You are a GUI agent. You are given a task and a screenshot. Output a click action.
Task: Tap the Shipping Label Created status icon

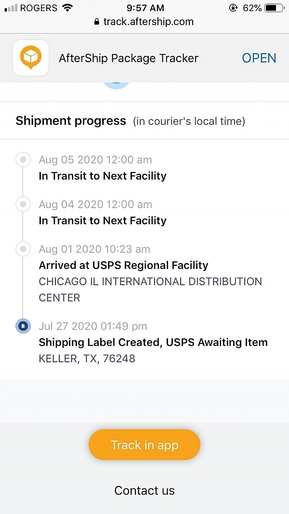(23, 326)
